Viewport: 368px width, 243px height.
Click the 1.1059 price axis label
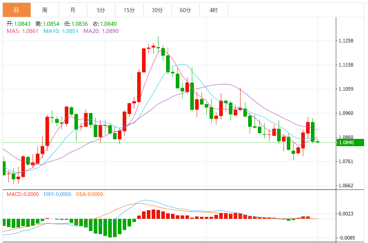346,89
